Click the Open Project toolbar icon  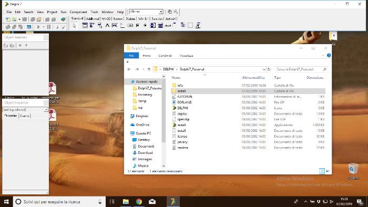click(x=39, y=19)
